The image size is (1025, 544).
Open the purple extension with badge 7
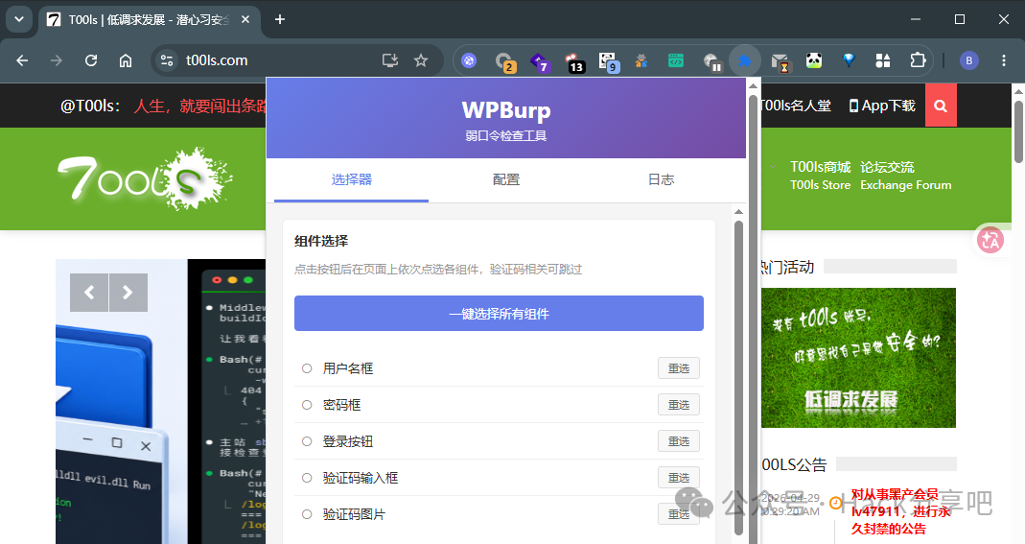pyautogui.click(x=540, y=61)
